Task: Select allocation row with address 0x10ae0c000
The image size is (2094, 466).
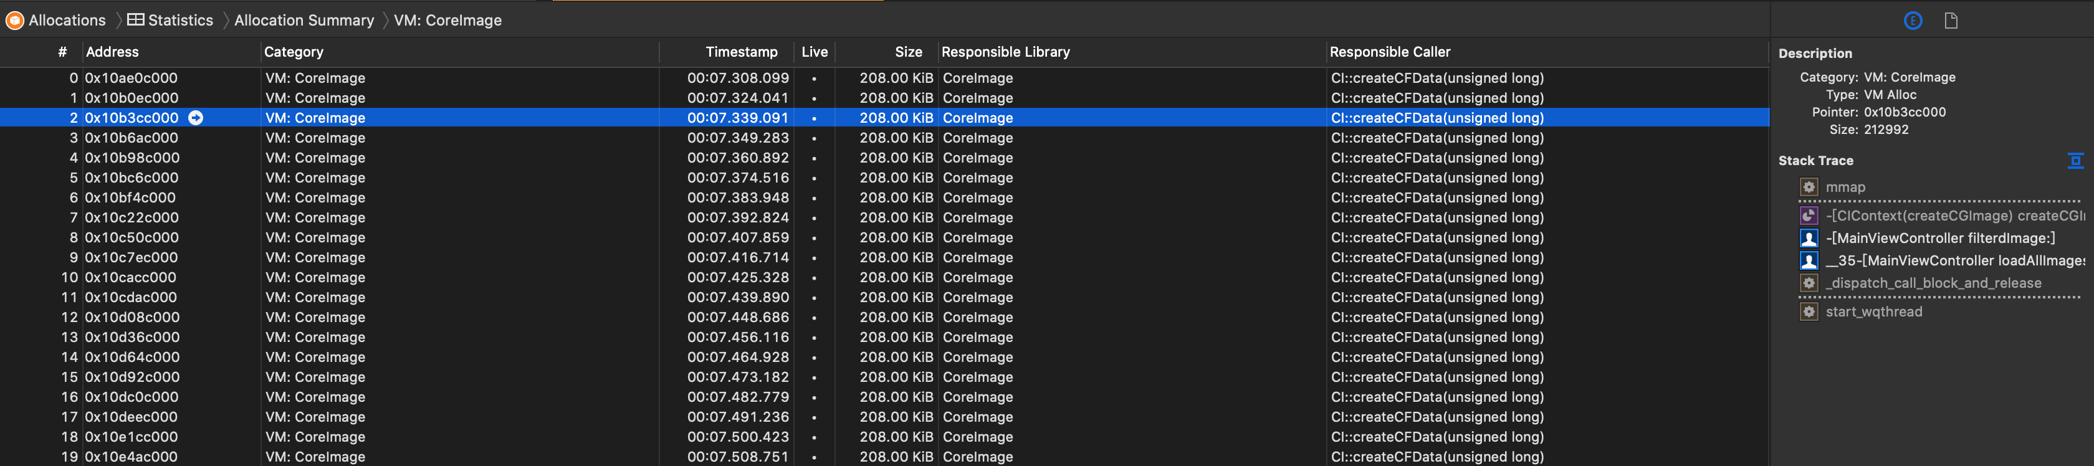Action: point(131,78)
